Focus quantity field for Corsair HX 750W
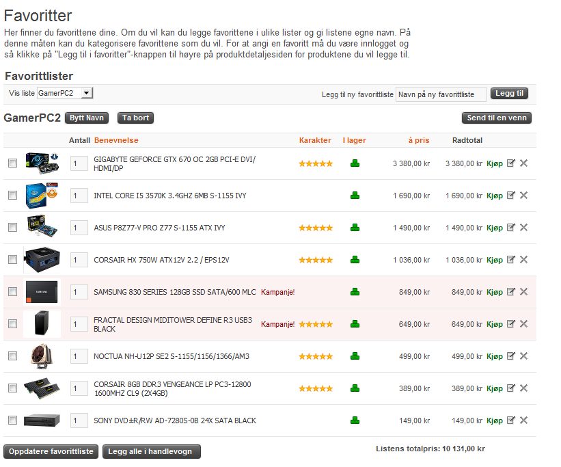The width and height of the screenshot is (561, 467). [x=79, y=260]
